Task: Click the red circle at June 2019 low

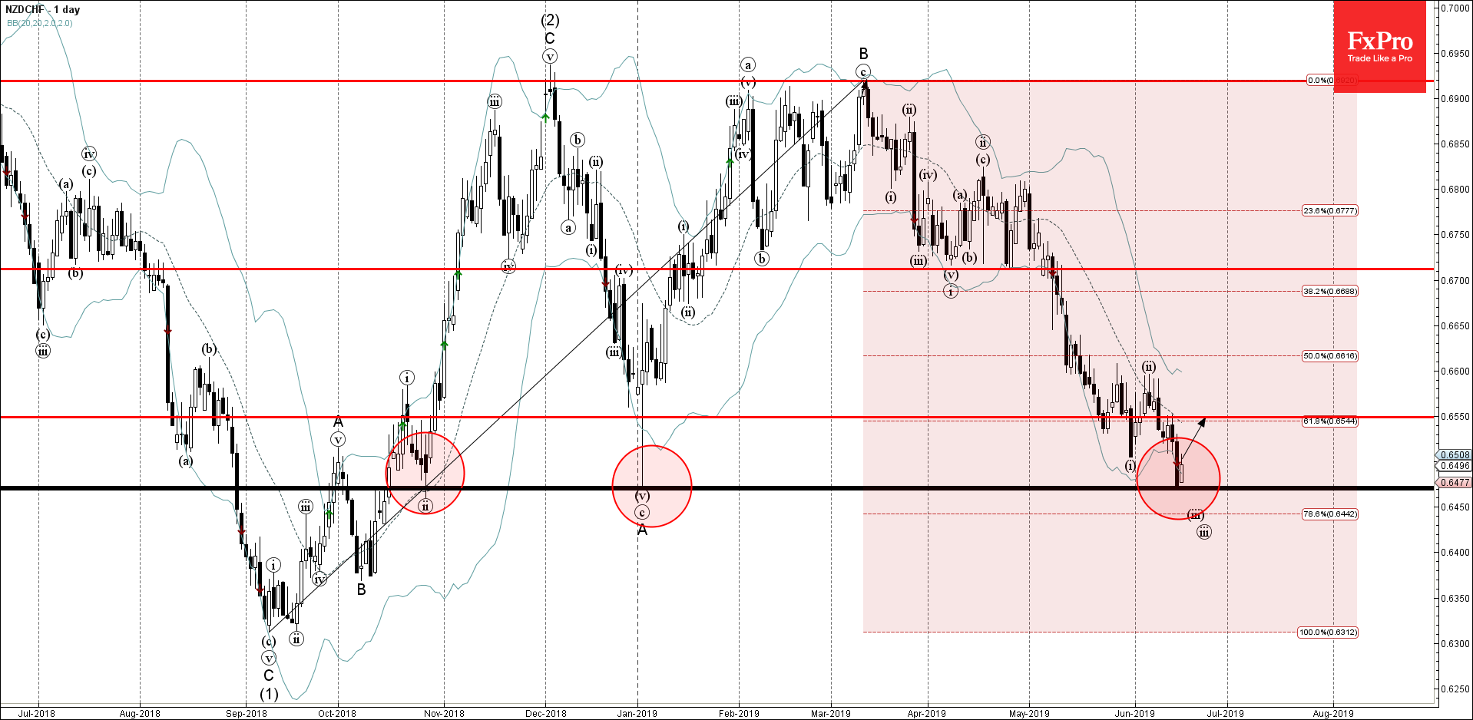Action: point(1177,478)
